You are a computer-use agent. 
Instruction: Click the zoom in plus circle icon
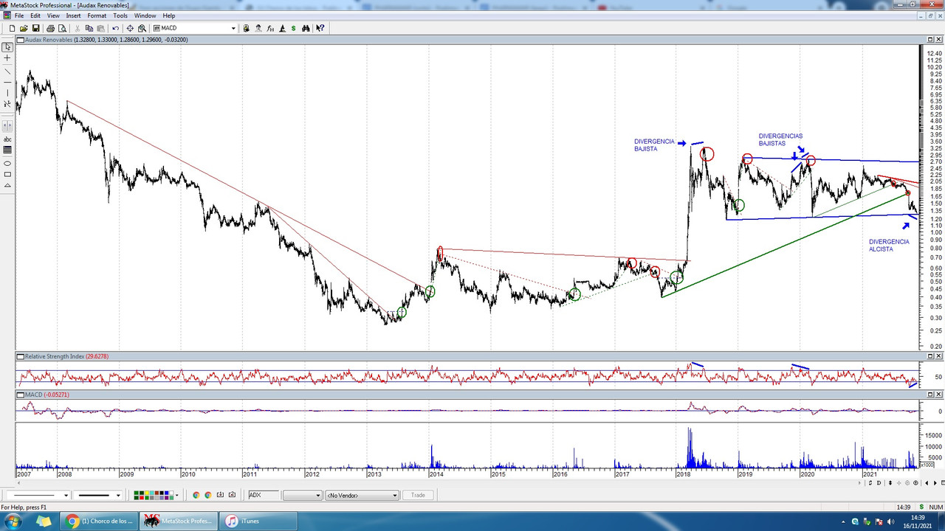click(x=915, y=483)
